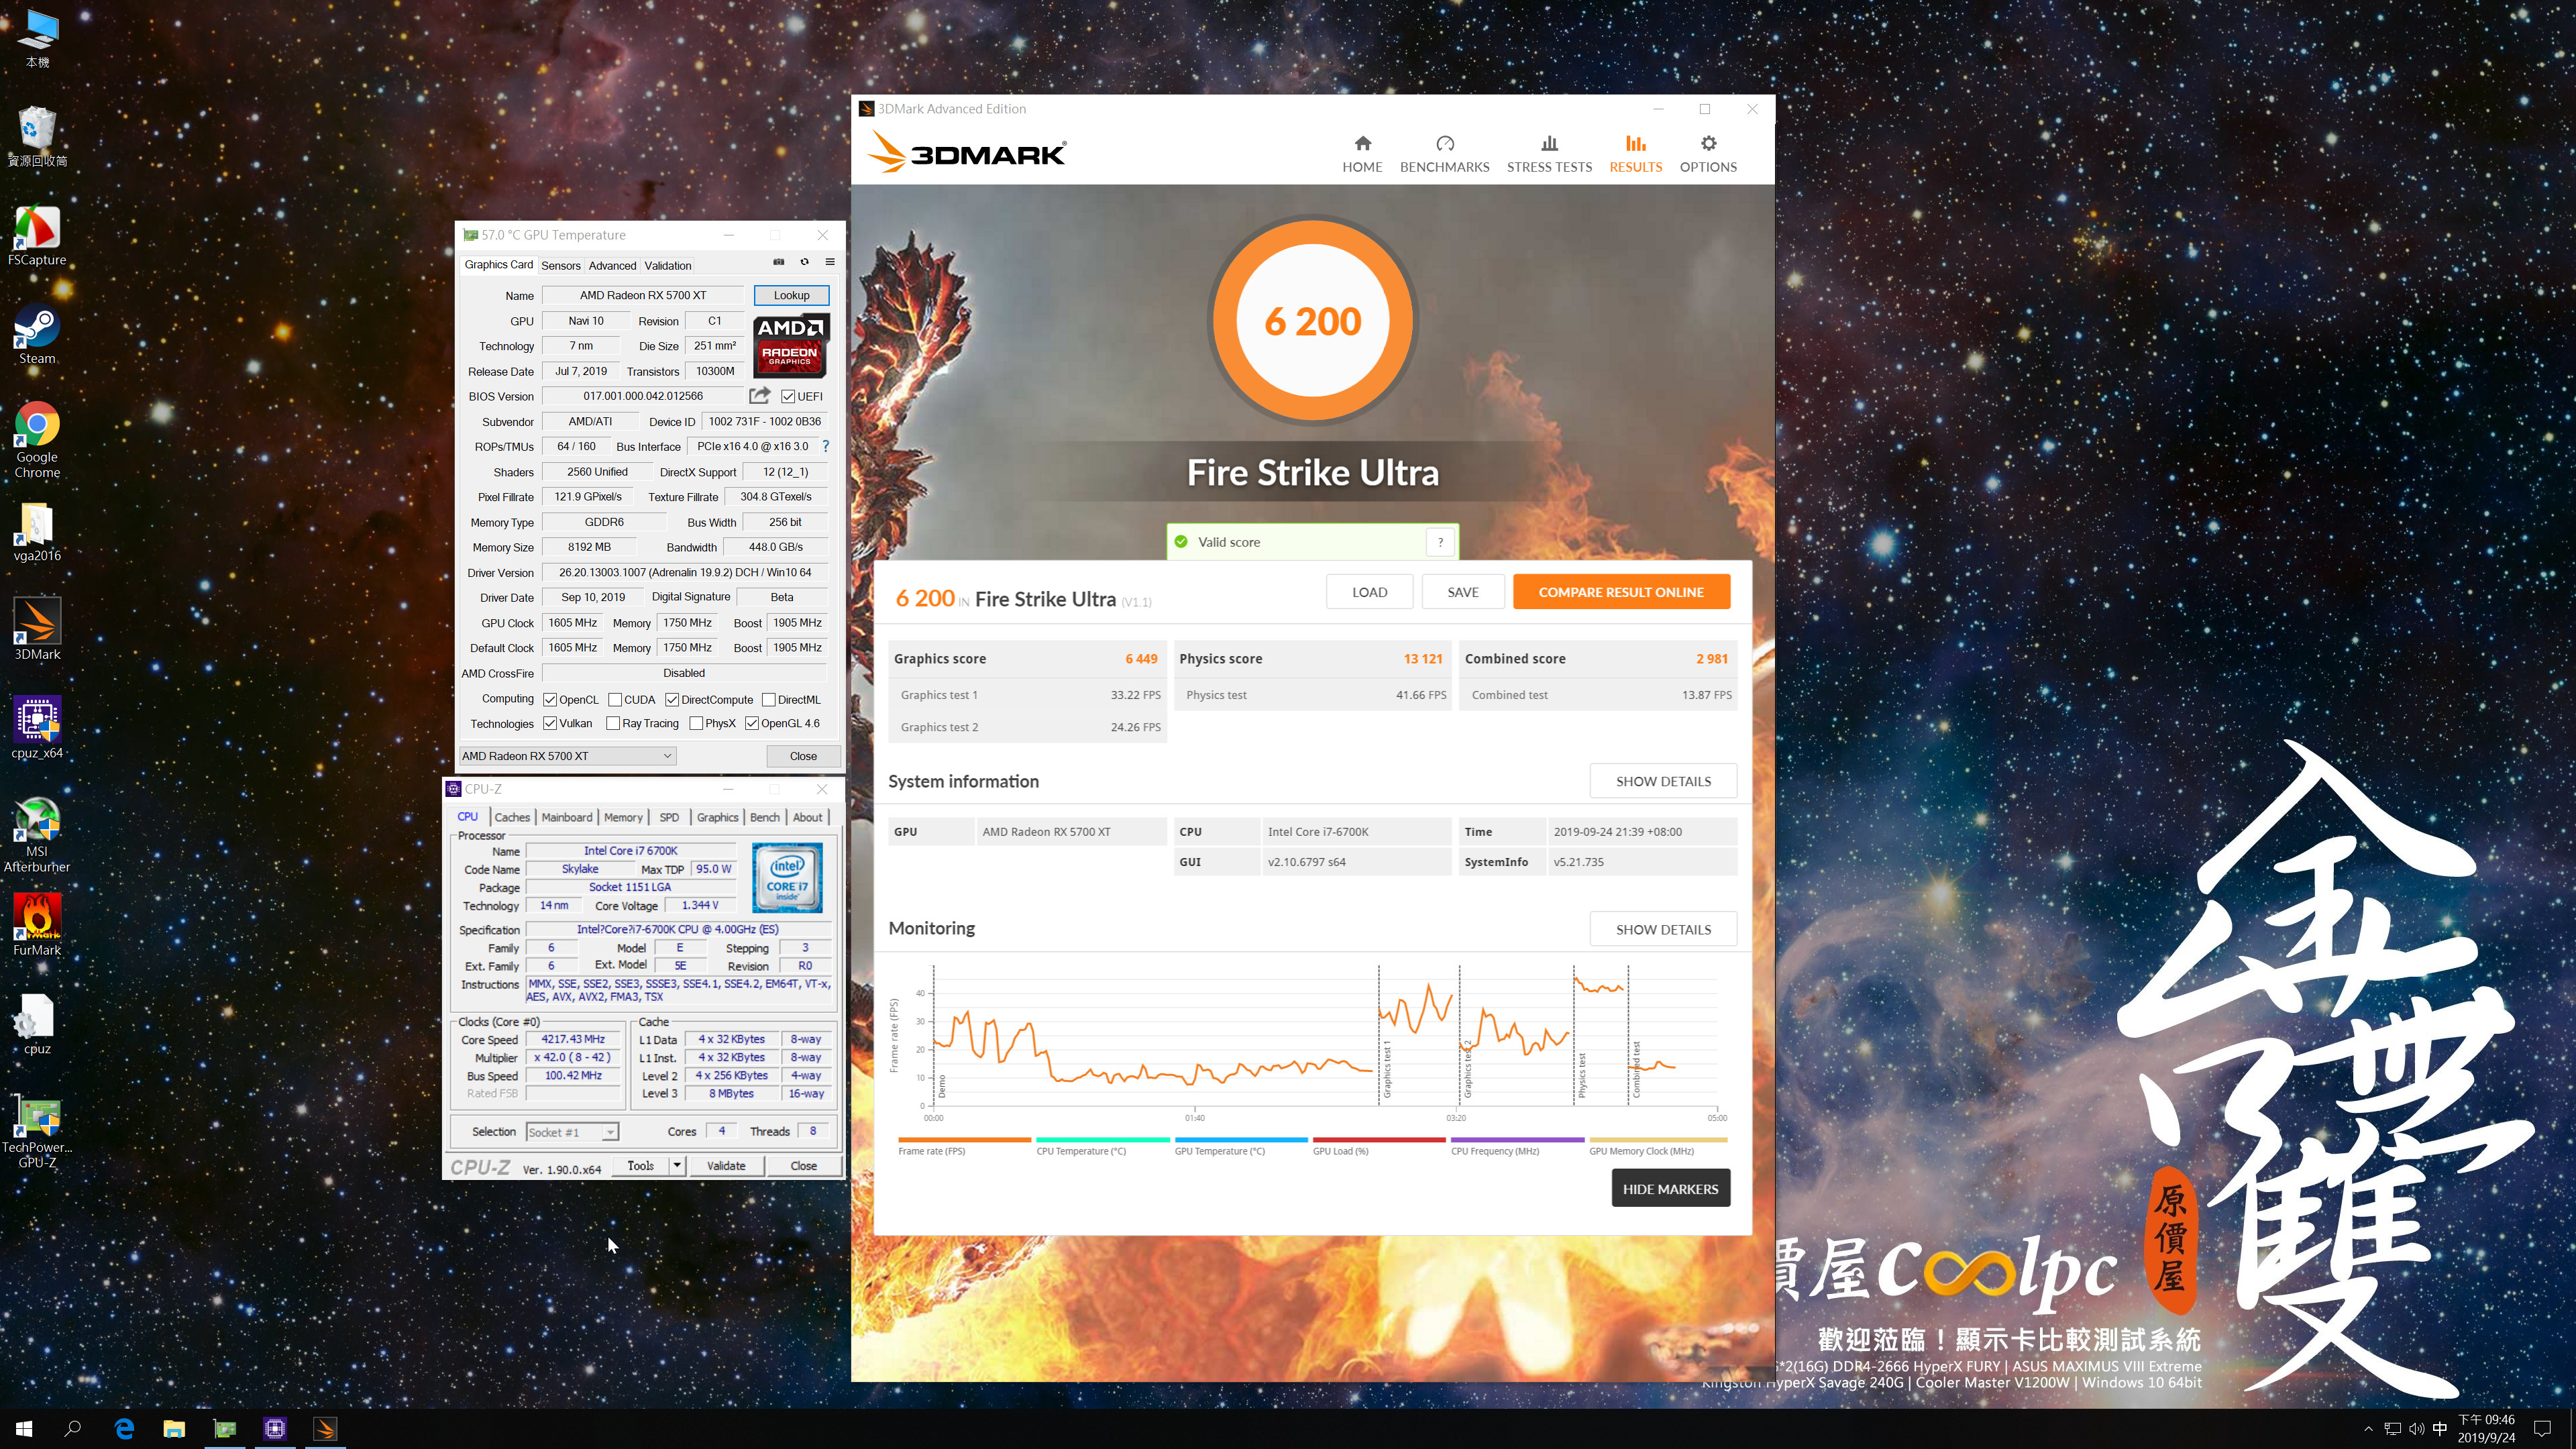This screenshot has width=2576, height=1449.
Task: Expand the CPU-Z Tools dropdown arrow
Action: [677, 1165]
